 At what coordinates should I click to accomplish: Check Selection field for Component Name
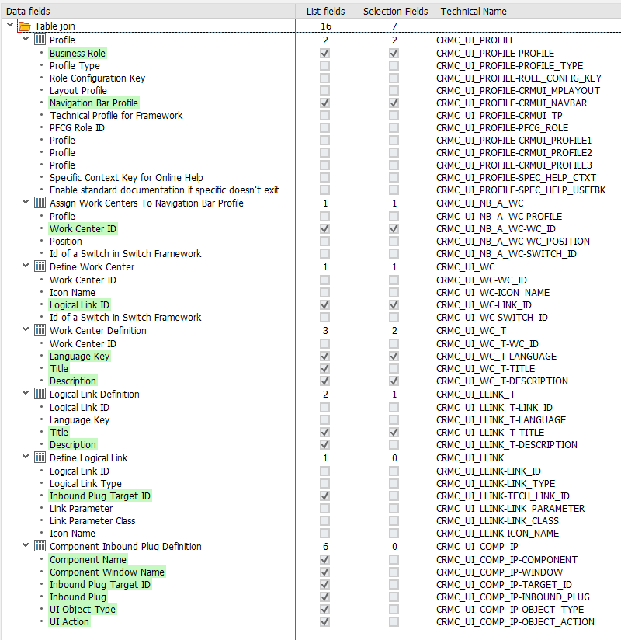[x=394, y=559]
